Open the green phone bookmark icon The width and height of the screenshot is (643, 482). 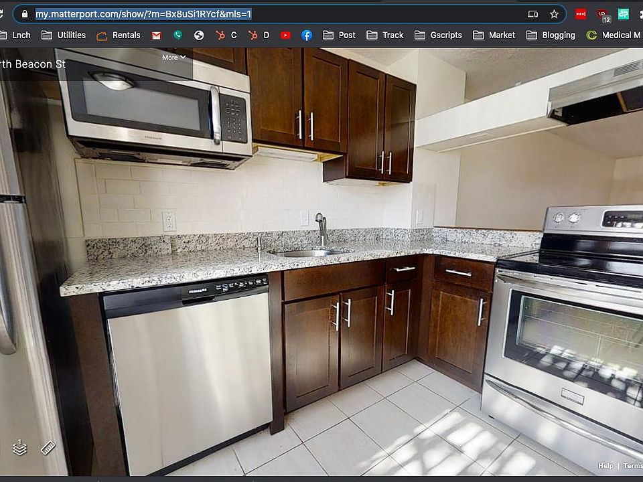coord(177,35)
